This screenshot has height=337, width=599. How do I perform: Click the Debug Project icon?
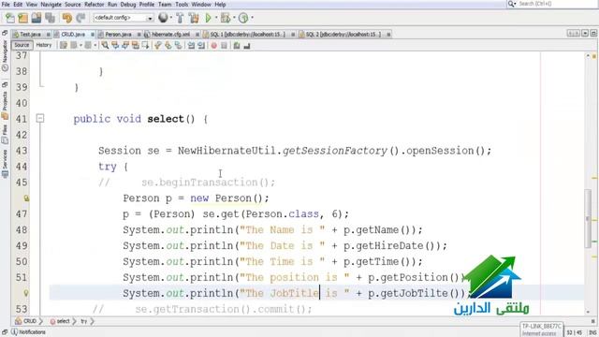(x=226, y=18)
